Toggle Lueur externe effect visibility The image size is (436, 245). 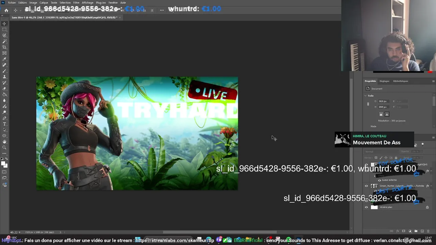(379, 180)
